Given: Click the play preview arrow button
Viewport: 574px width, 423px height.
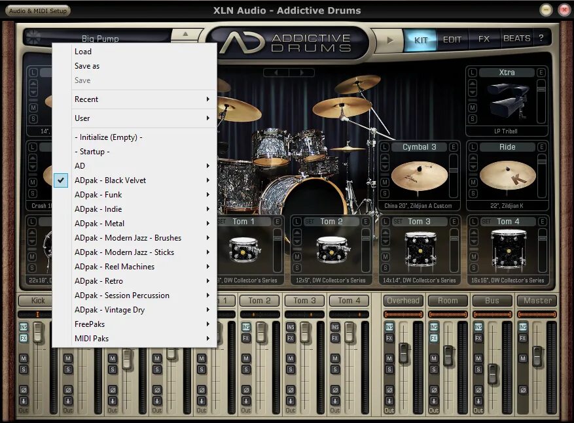Looking at the screenshot, I should point(390,40).
